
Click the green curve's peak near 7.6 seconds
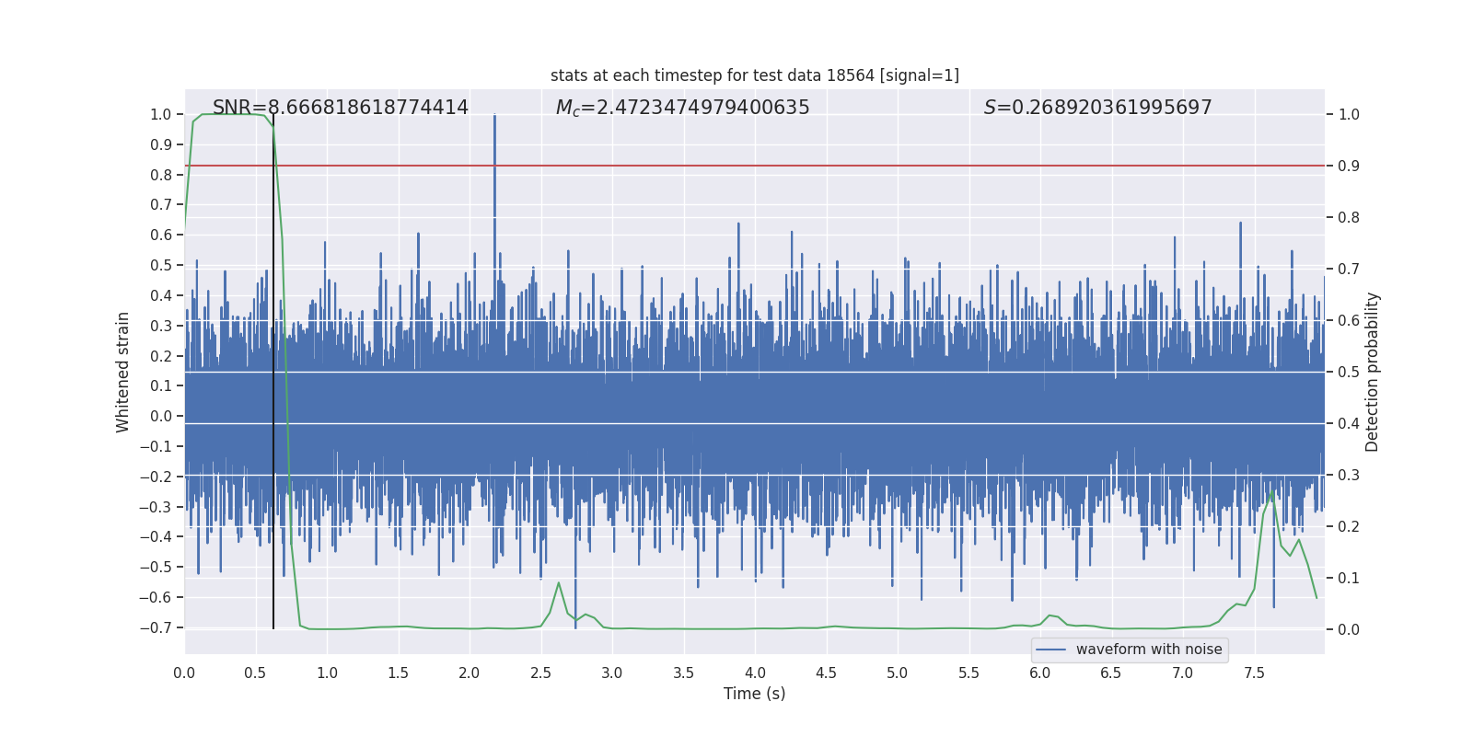pyautogui.click(x=1272, y=493)
